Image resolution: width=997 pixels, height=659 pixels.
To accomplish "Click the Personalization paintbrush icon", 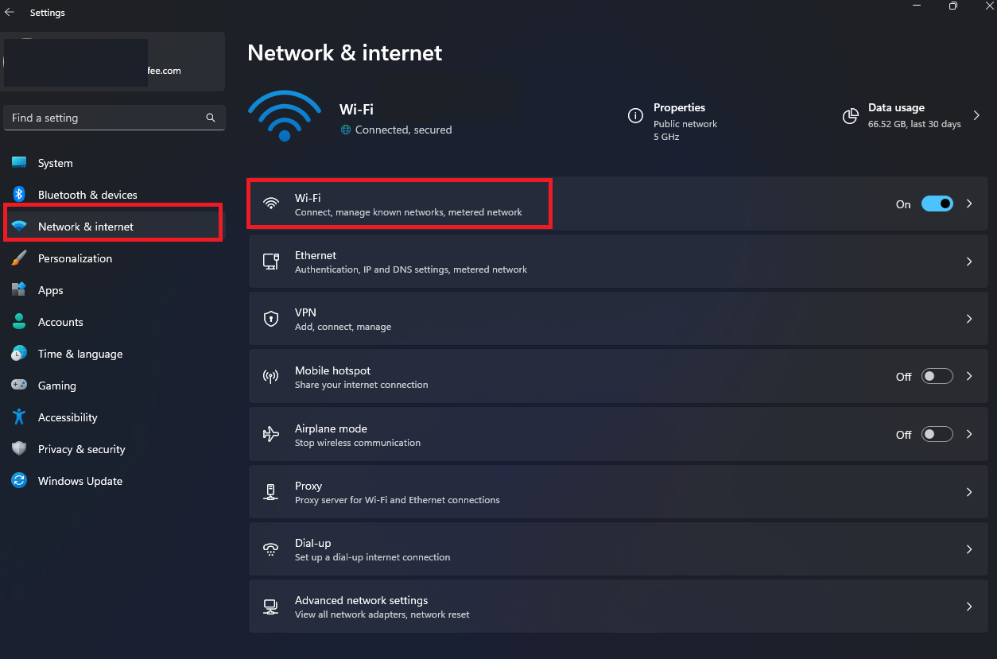I will (19, 258).
